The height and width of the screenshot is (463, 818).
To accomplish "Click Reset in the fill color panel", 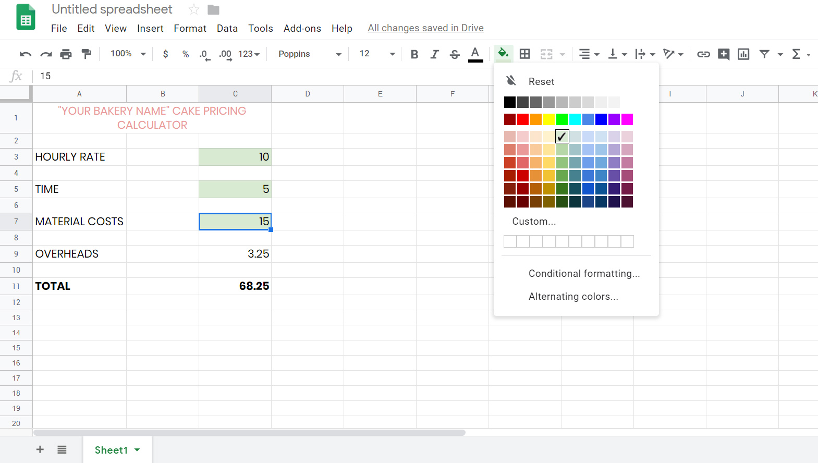I will [541, 81].
